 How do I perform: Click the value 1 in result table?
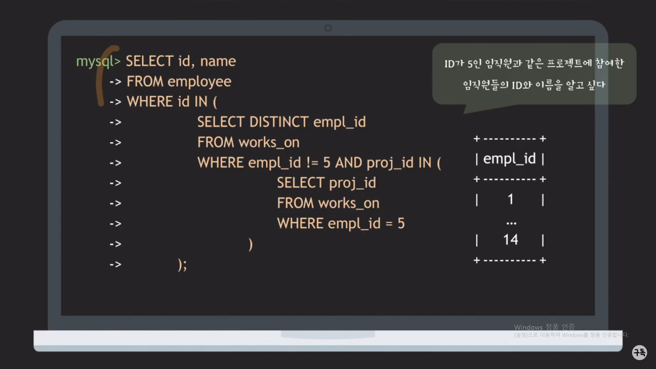pos(510,200)
